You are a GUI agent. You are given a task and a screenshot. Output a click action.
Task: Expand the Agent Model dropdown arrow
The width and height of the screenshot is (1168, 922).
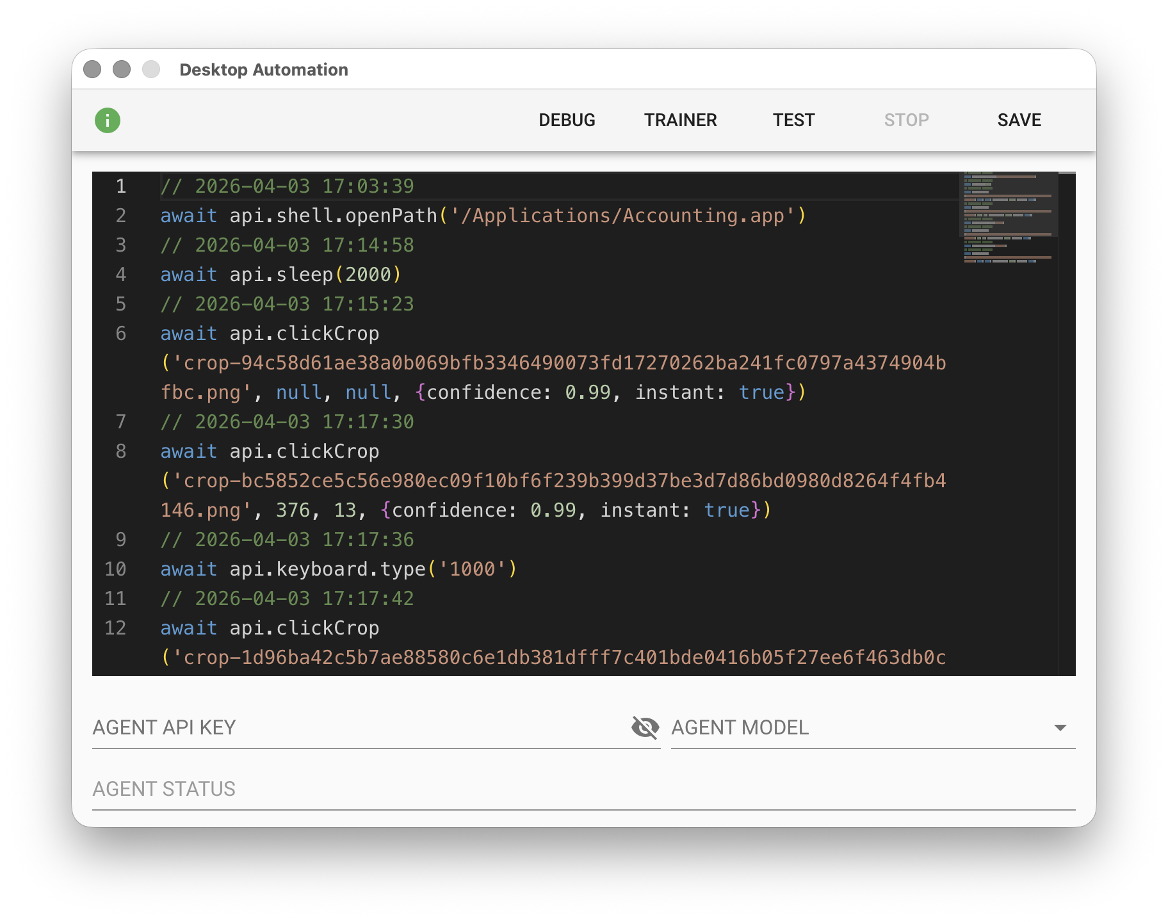pos(1060,728)
